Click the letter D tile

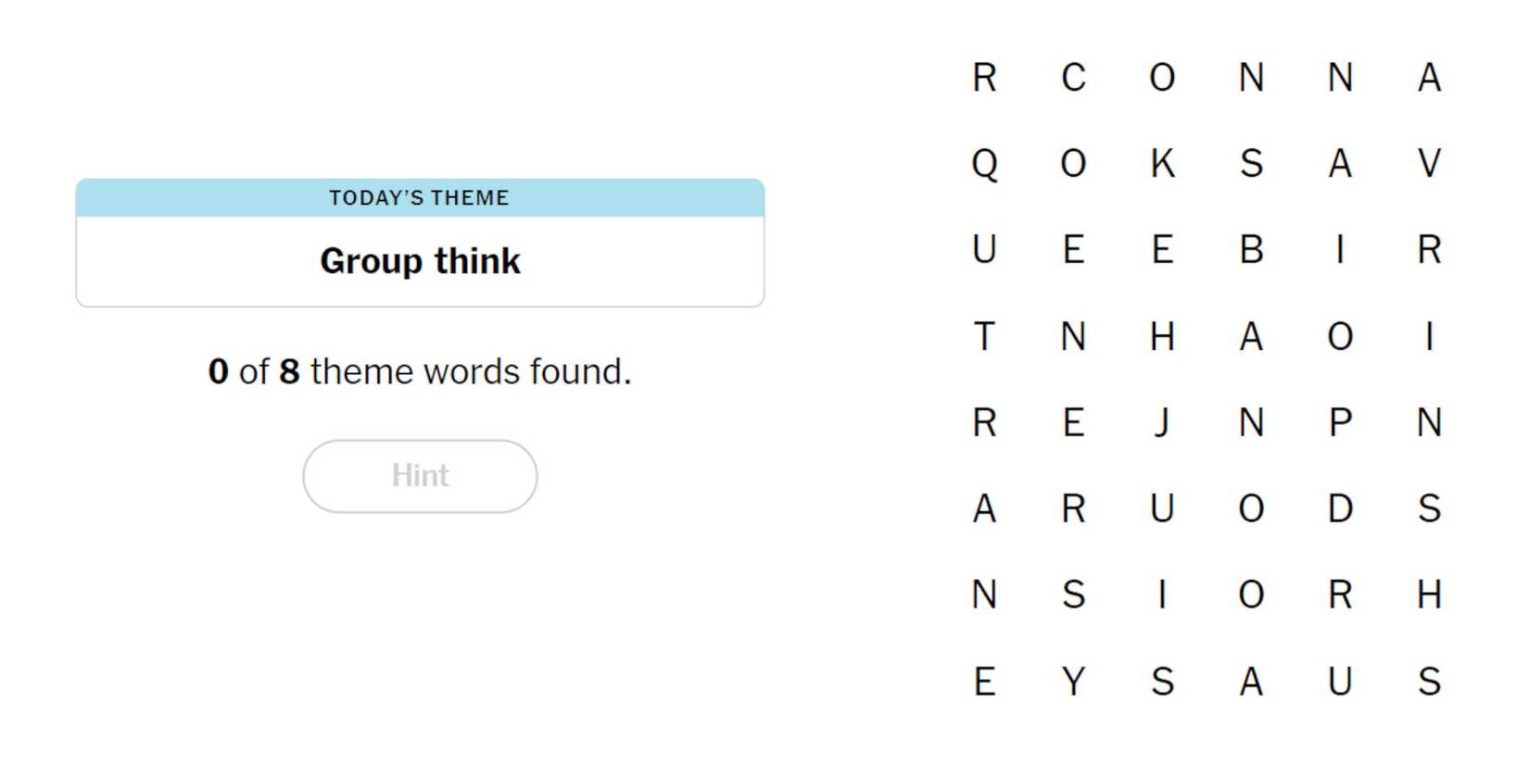click(1340, 508)
